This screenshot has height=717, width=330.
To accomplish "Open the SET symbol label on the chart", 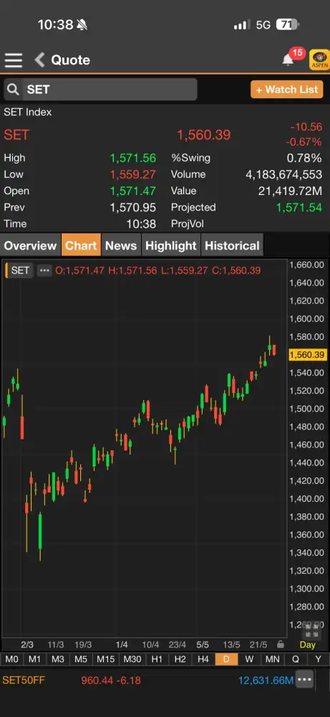I will coord(19,270).
